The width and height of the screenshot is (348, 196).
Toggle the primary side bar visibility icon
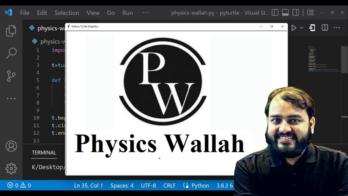click(275, 13)
